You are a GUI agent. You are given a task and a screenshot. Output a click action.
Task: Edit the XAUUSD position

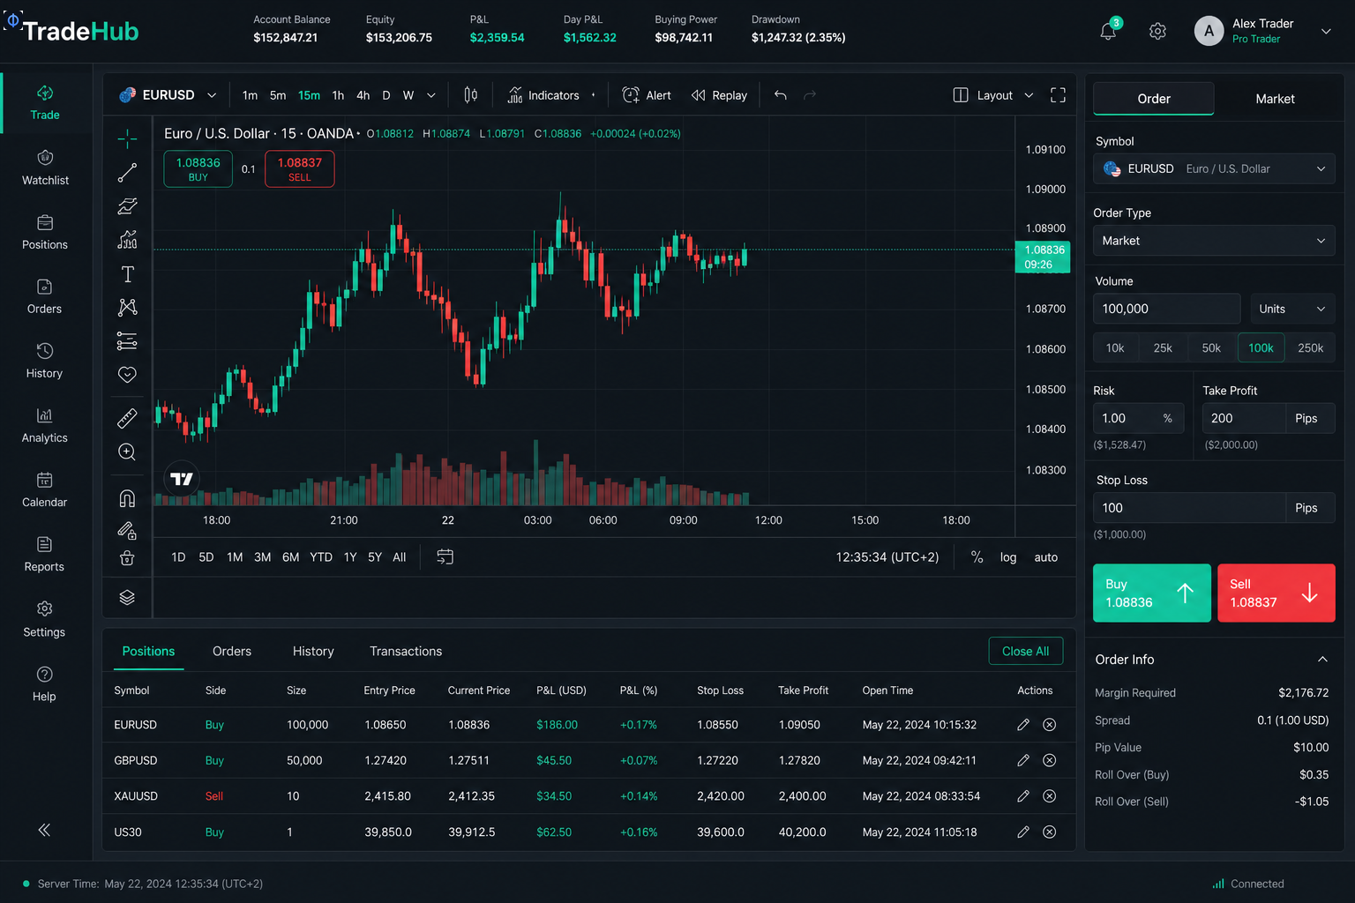1023,795
